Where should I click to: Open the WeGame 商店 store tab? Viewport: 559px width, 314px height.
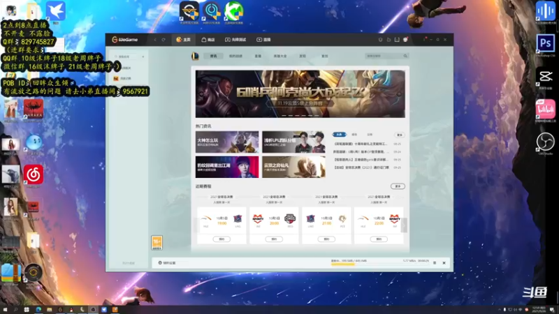[x=208, y=40]
